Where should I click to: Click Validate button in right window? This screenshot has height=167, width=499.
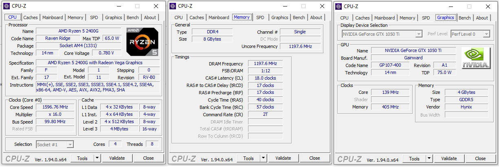449,158
